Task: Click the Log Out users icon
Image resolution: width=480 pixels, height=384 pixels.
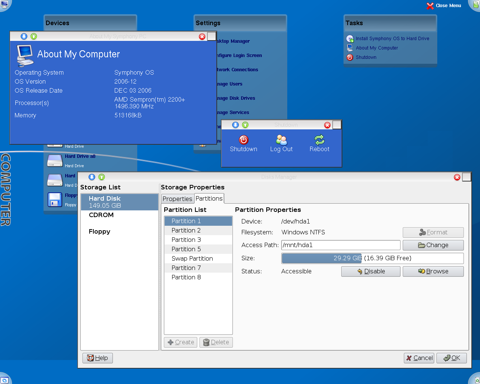Action: 281,140
